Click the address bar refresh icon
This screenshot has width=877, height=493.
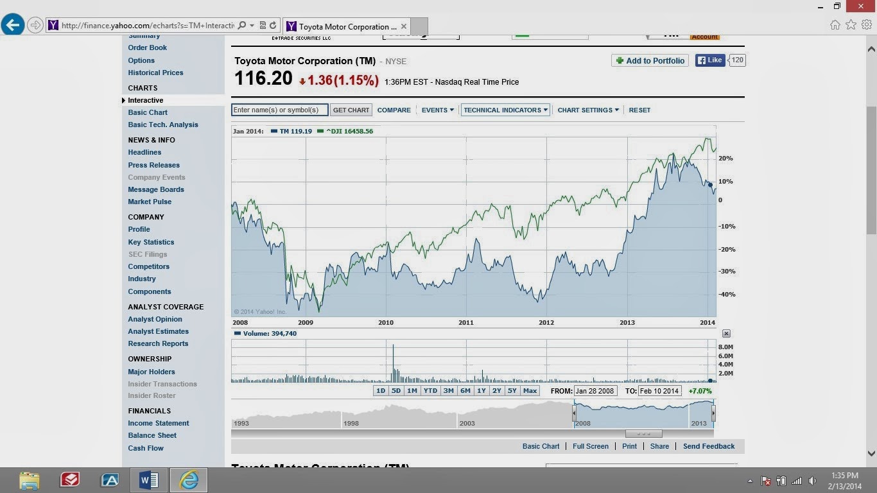273,26
